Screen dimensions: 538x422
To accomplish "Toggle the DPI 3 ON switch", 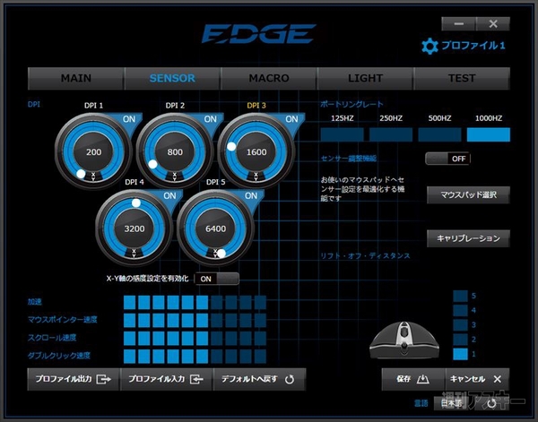I will (x=291, y=119).
